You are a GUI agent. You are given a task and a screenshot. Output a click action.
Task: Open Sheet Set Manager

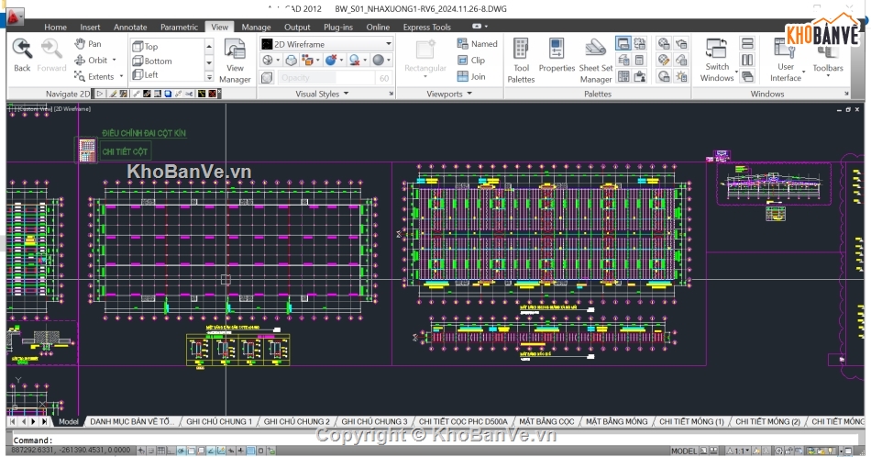(x=595, y=61)
